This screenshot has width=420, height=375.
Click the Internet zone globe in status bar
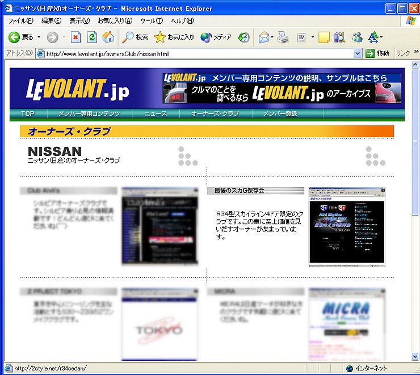(x=349, y=369)
